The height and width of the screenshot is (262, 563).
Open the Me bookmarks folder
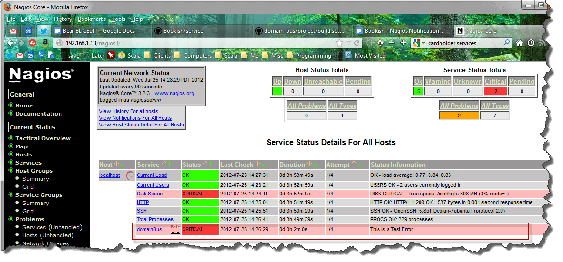250,56
